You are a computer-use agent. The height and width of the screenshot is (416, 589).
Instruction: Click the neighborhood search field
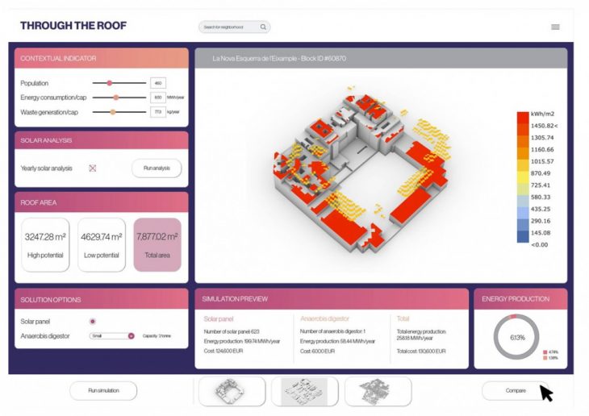point(229,27)
